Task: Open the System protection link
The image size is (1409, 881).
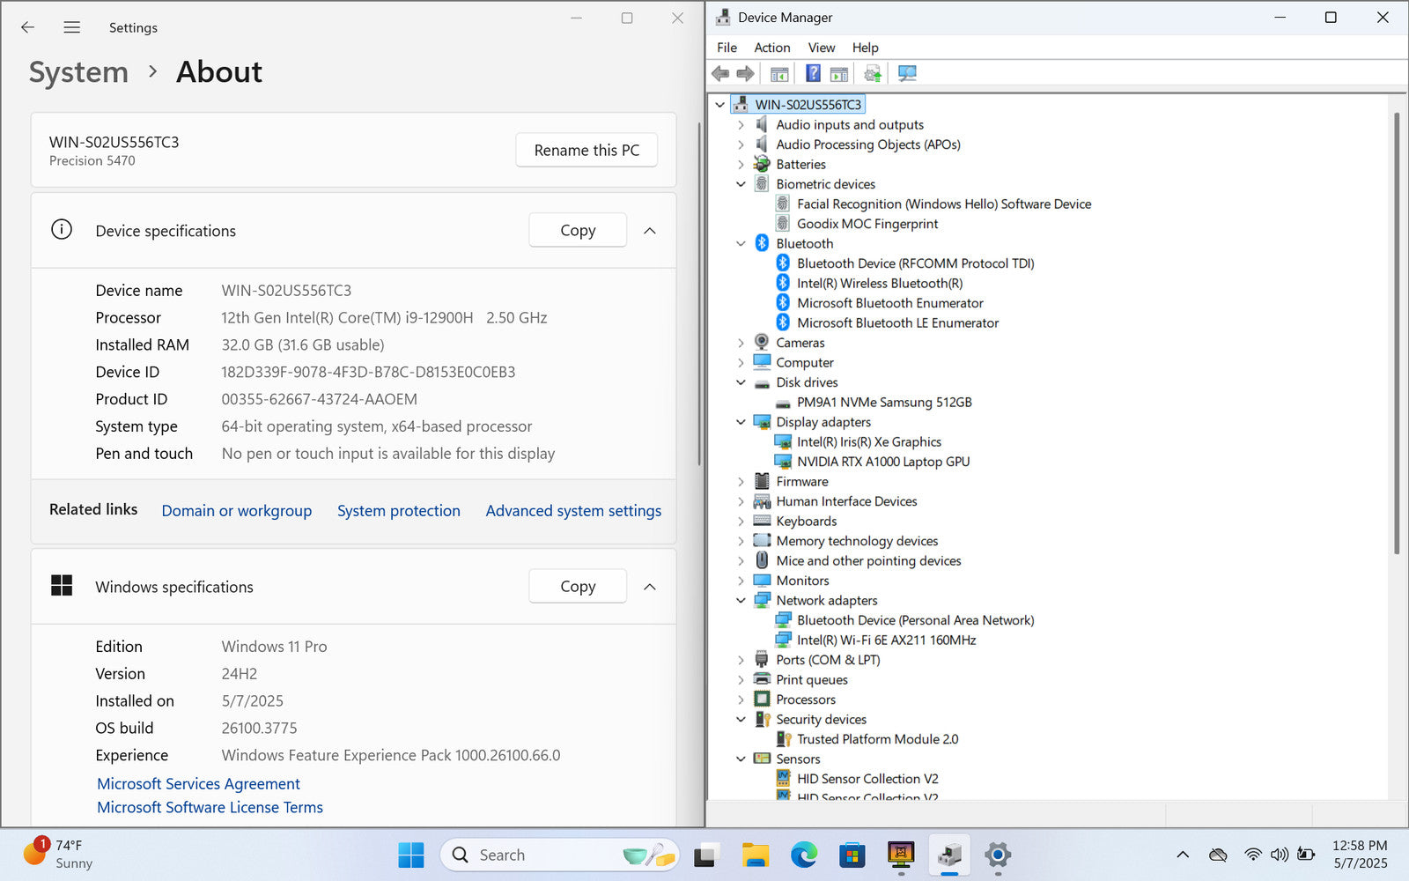Action: click(x=398, y=510)
